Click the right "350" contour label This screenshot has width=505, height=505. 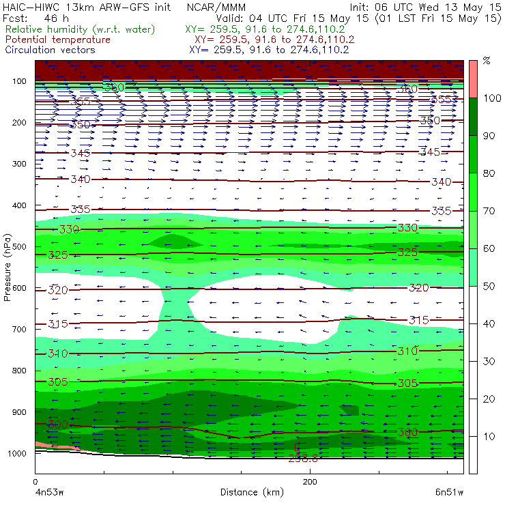click(x=431, y=121)
